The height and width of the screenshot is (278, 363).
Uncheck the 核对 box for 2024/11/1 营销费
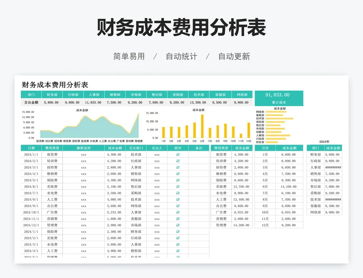tap(178, 219)
